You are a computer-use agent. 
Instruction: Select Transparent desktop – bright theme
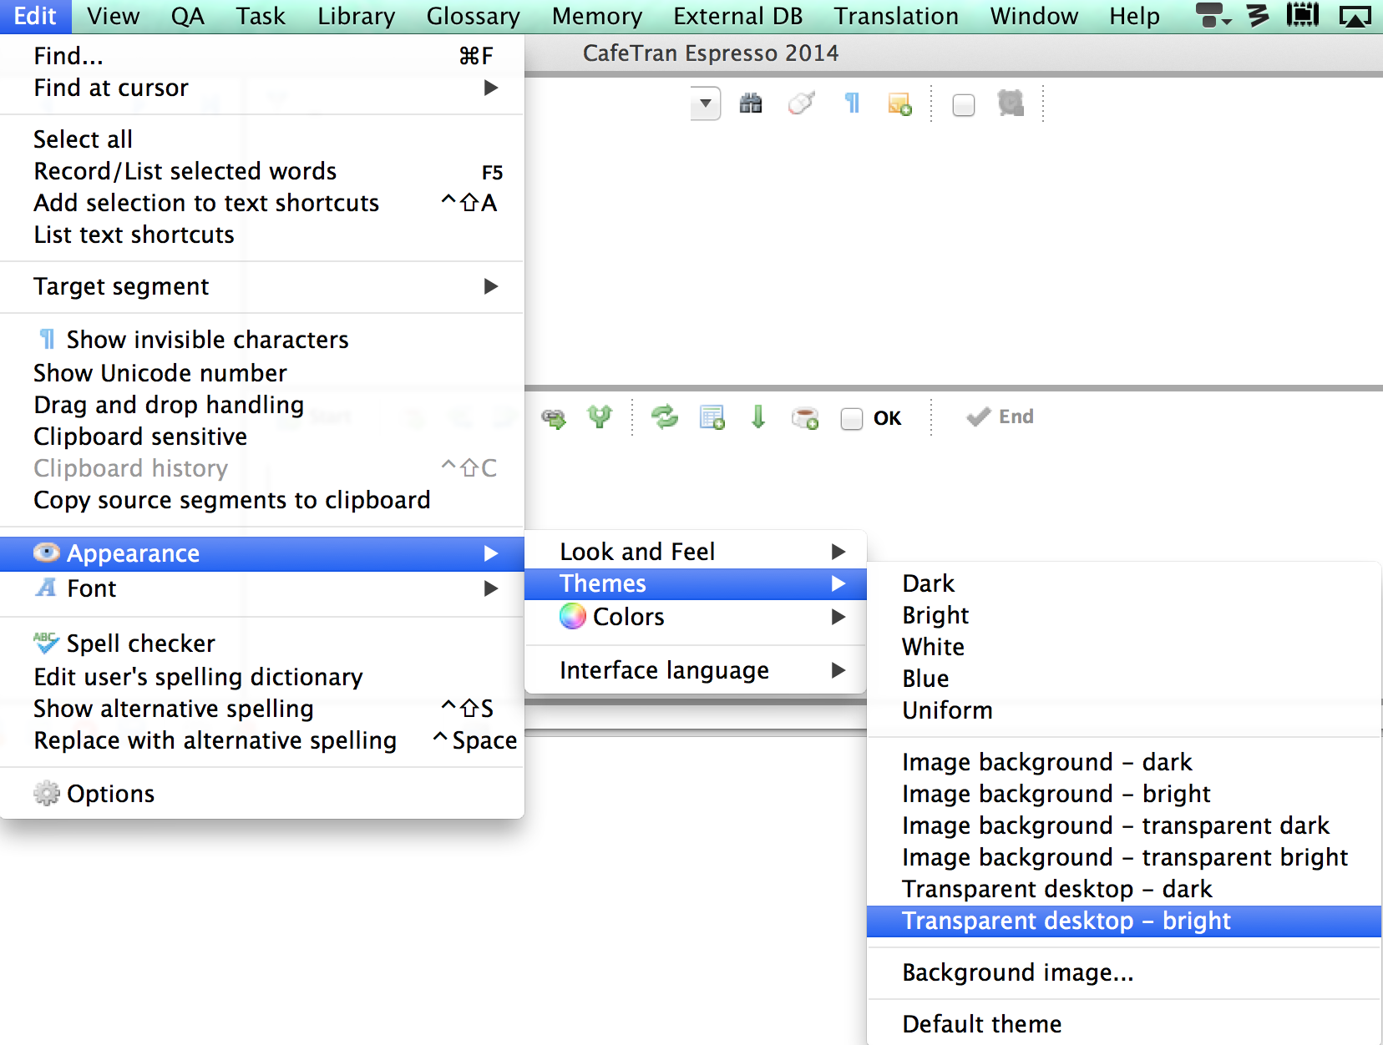click(1066, 921)
